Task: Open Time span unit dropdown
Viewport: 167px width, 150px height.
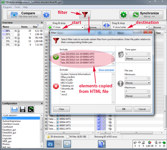Action: 137,59
